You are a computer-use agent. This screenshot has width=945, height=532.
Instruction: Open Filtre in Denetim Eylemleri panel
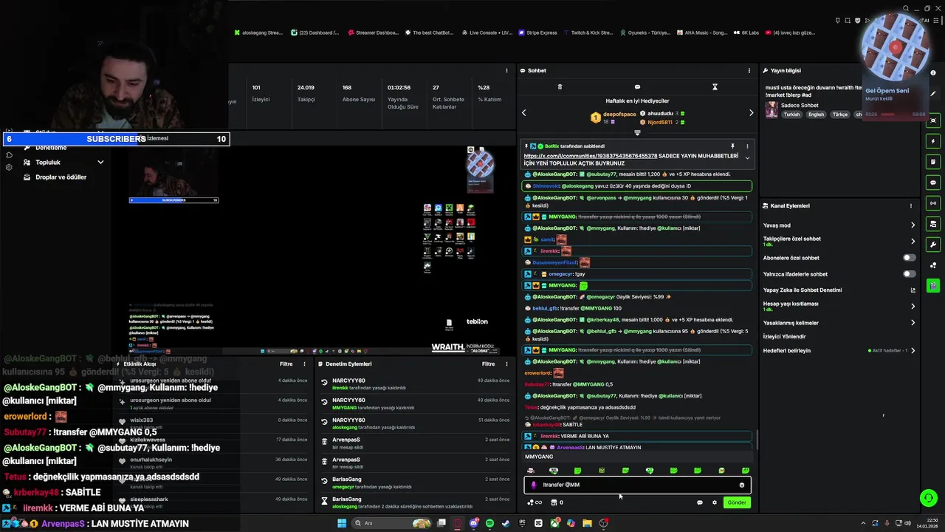pos(488,364)
